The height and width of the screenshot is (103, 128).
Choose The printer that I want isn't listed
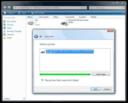pyautogui.click(x=61, y=80)
